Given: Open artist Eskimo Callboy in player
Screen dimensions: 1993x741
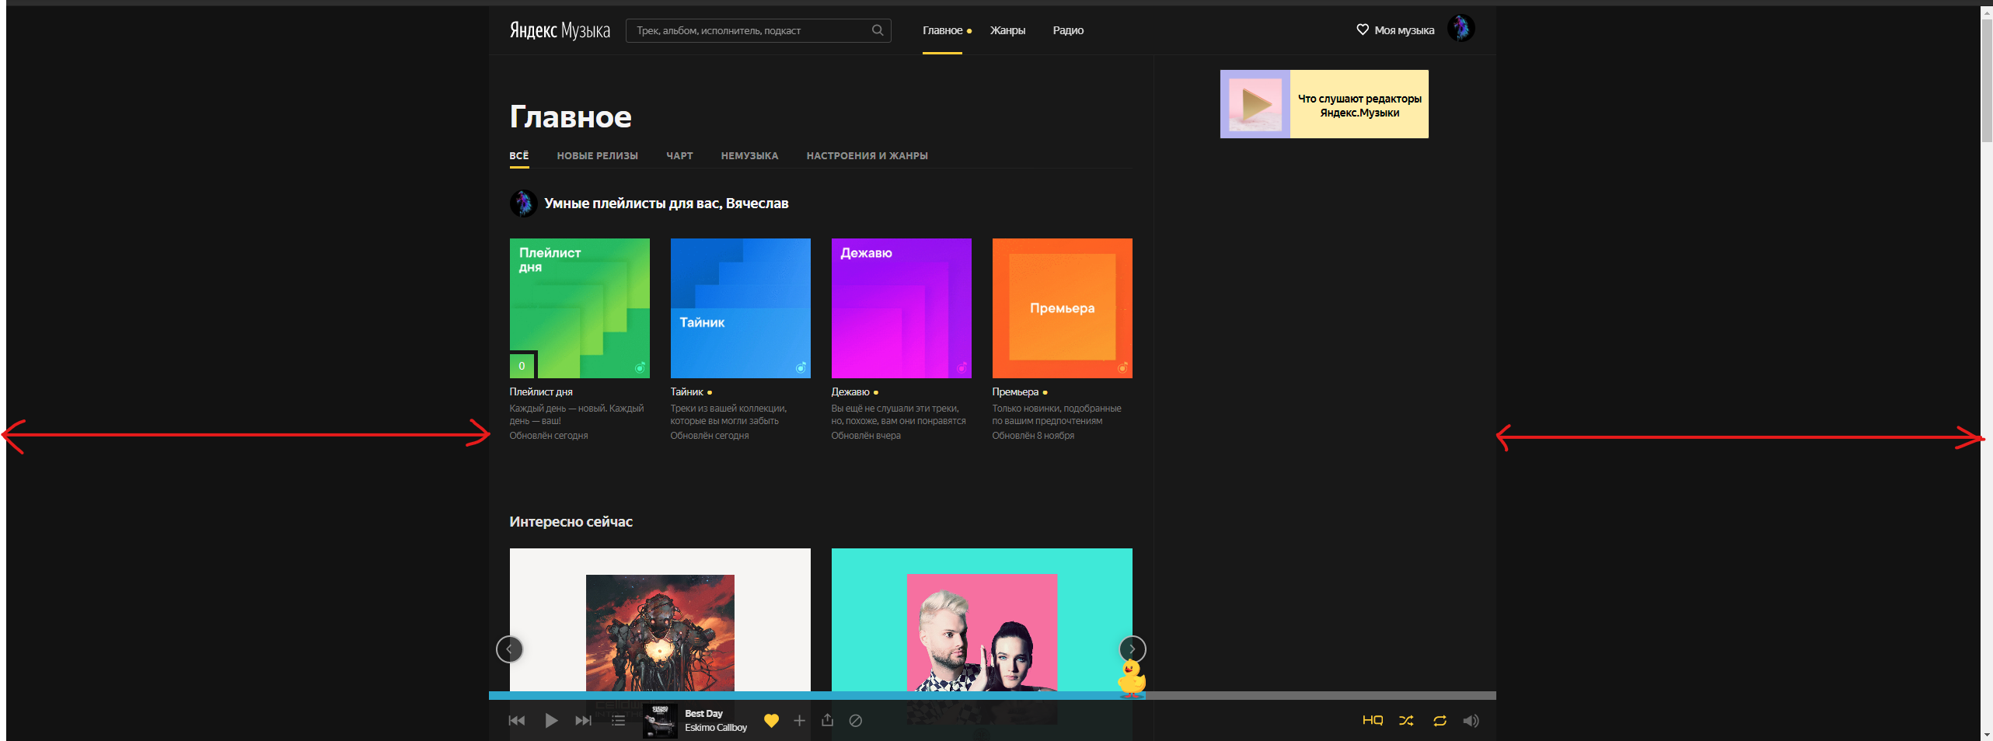Looking at the screenshot, I should [x=715, y=728].
